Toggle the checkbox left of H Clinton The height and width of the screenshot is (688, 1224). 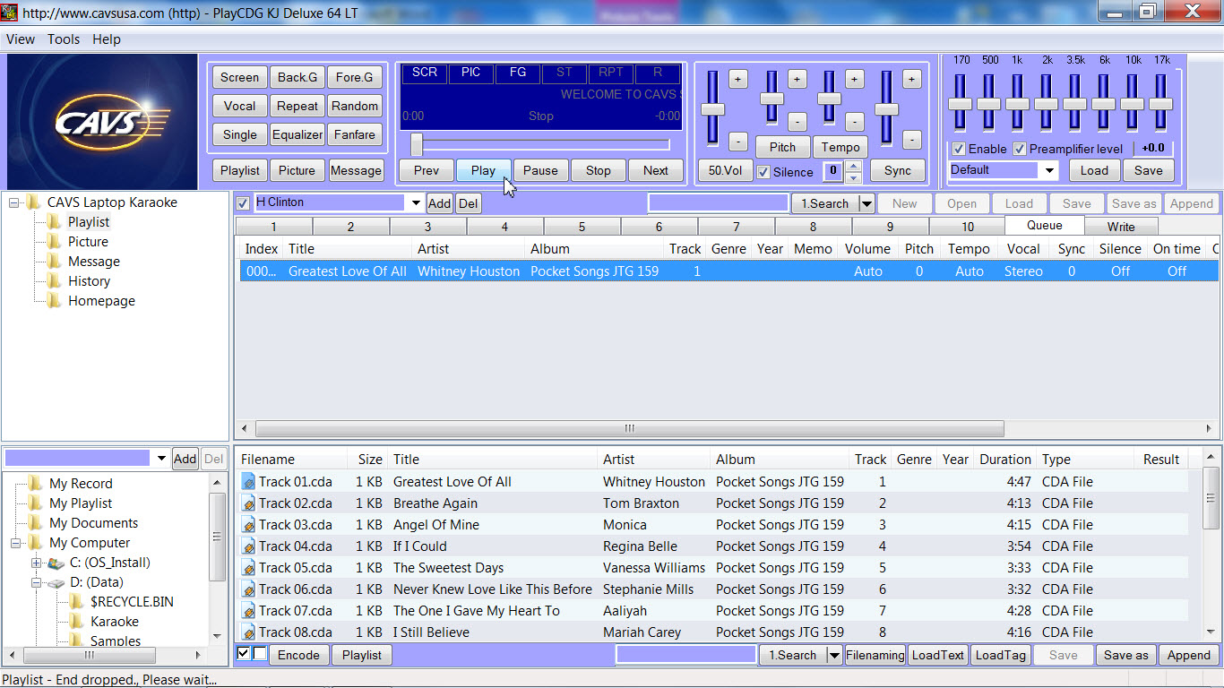pyautogui.click(x=243, y=203)
